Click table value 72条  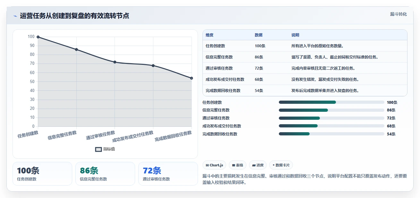click(x=259, y=68)
